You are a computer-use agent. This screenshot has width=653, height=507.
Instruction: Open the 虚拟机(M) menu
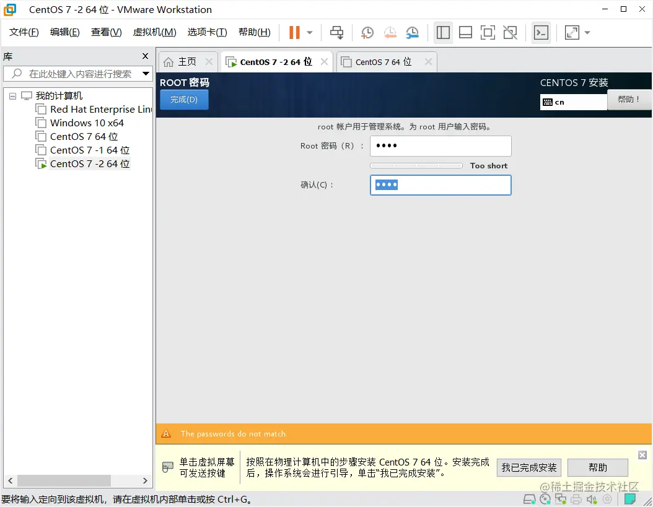click(154, 32)
